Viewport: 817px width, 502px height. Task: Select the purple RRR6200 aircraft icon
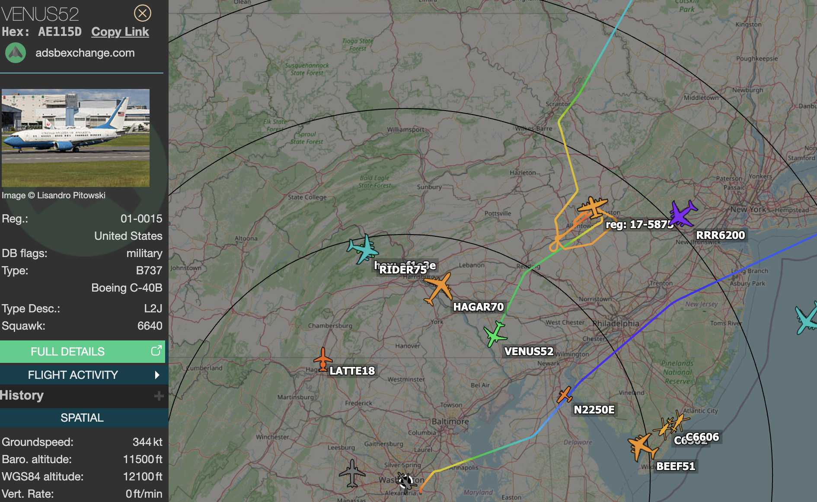[683, 213]
